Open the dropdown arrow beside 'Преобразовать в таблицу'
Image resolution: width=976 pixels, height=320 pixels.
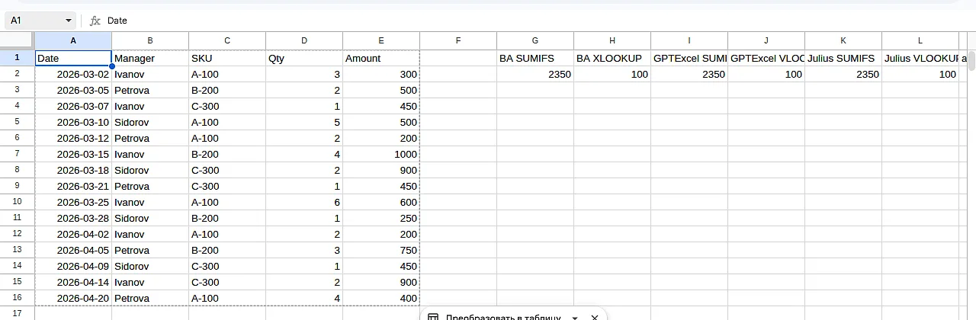[575, 317]
